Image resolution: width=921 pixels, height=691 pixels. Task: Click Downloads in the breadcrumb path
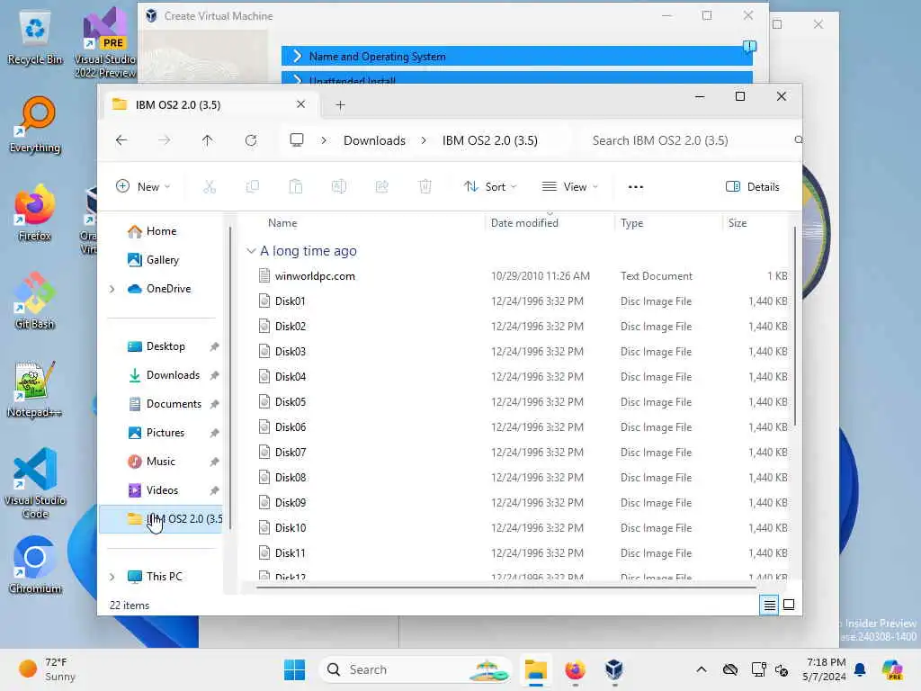pos(374,140)
